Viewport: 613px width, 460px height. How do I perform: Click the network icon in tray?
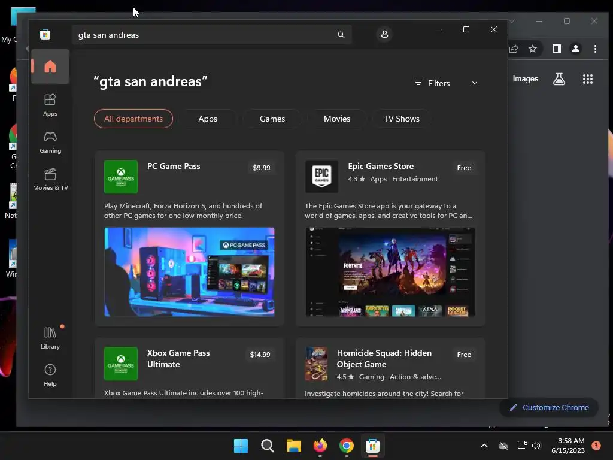[522, 446]
